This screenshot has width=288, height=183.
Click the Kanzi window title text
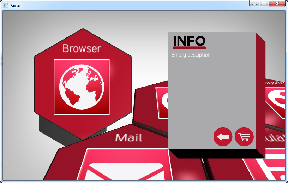pyautogui.click(x=15, y=5)
